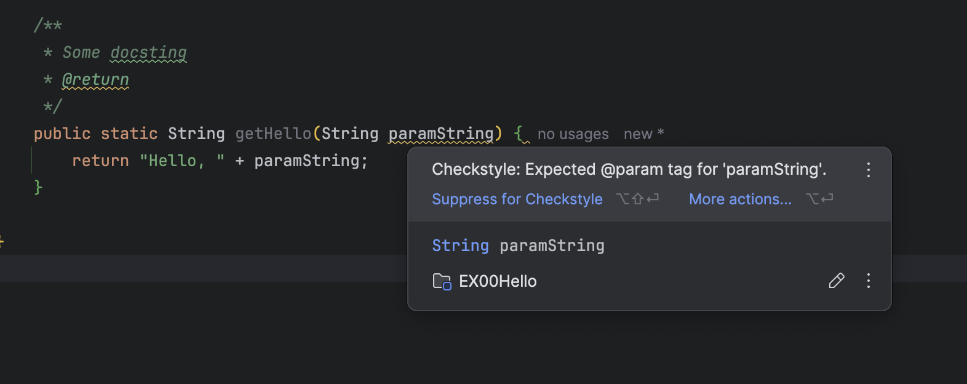
Task: Click the underlined paramString parameter in the signature
Action: tap(440, 134)
